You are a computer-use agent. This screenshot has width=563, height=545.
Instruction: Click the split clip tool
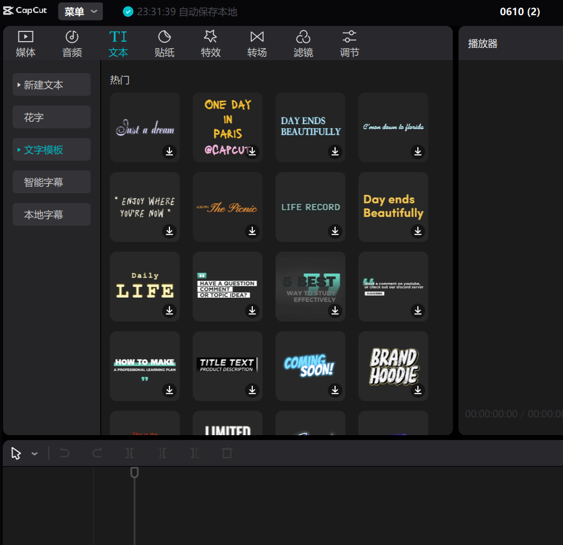(x=129, y=453)
